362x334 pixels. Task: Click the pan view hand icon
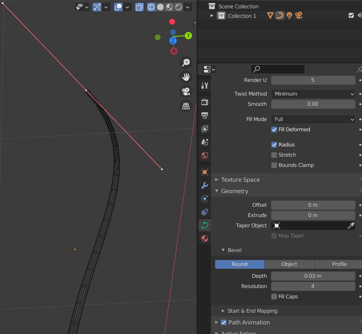pos(186,77)
